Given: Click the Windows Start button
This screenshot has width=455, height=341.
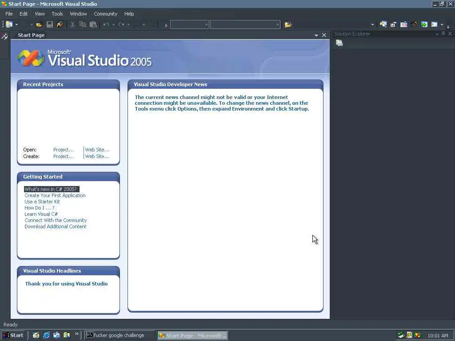Looking at the screenshot, I should pyautogui.click(x=13, y=335).
